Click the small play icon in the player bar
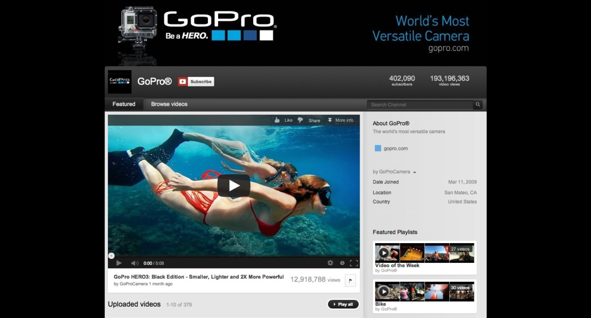The image size is (591, 318). coord(119,263)
